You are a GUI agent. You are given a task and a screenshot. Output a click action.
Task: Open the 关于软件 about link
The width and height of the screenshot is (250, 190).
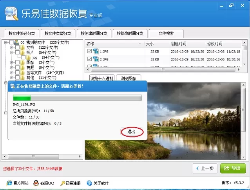coord(101,183)
